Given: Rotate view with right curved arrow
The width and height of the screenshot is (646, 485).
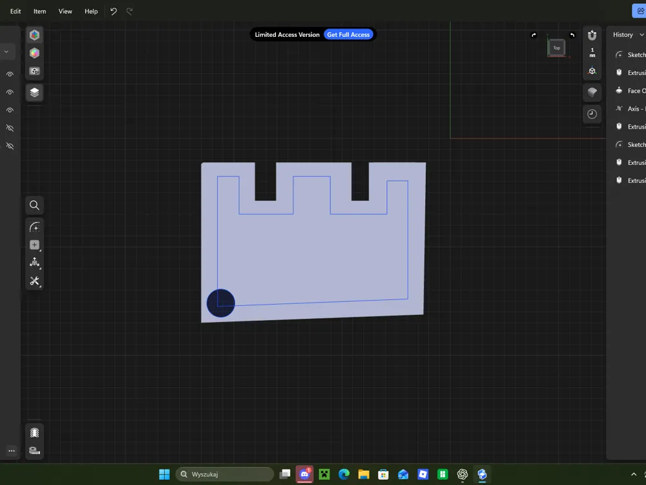Looking at the screenshot, I should coord(572,35).
